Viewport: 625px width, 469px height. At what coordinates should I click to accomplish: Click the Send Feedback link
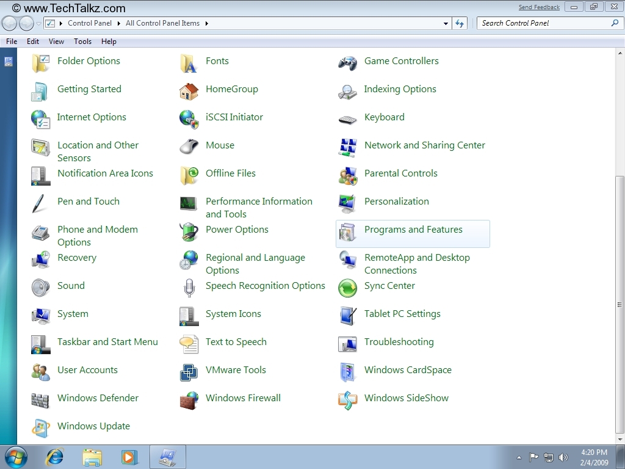[539, 7]
